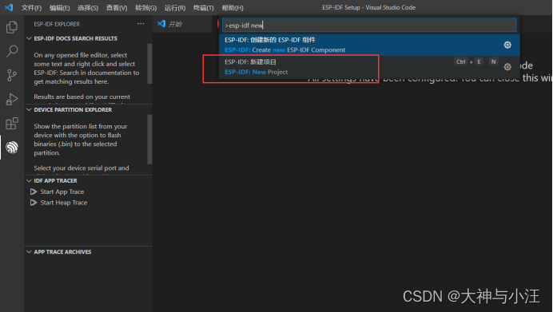The image size is (553, 312).
Task: Click the play icon beside Start App Trace
Action: 34,192
